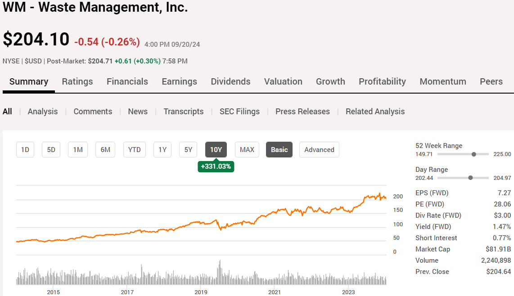
Task: Click the 52 week high 225.00
Action: click(502, 154)
